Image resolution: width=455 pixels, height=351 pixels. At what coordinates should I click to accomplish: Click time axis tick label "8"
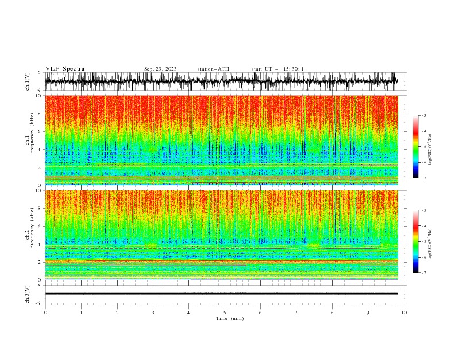coord(332,313)
